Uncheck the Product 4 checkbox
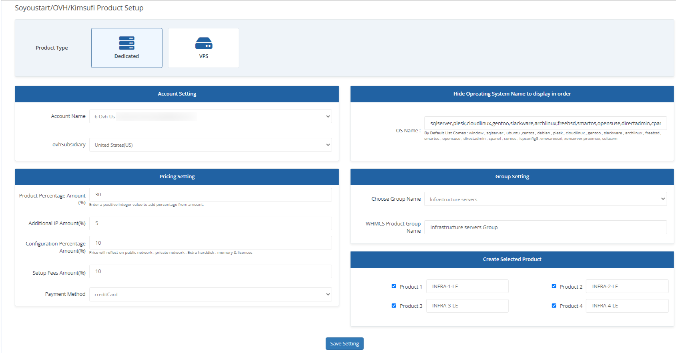 (x=554, y=306)
